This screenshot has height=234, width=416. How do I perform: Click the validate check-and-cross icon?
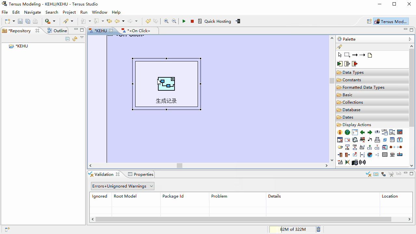[x=369, y=174]
